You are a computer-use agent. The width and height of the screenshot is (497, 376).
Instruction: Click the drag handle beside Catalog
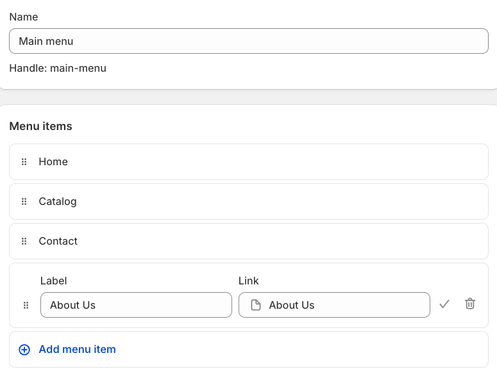click(24, 201)
